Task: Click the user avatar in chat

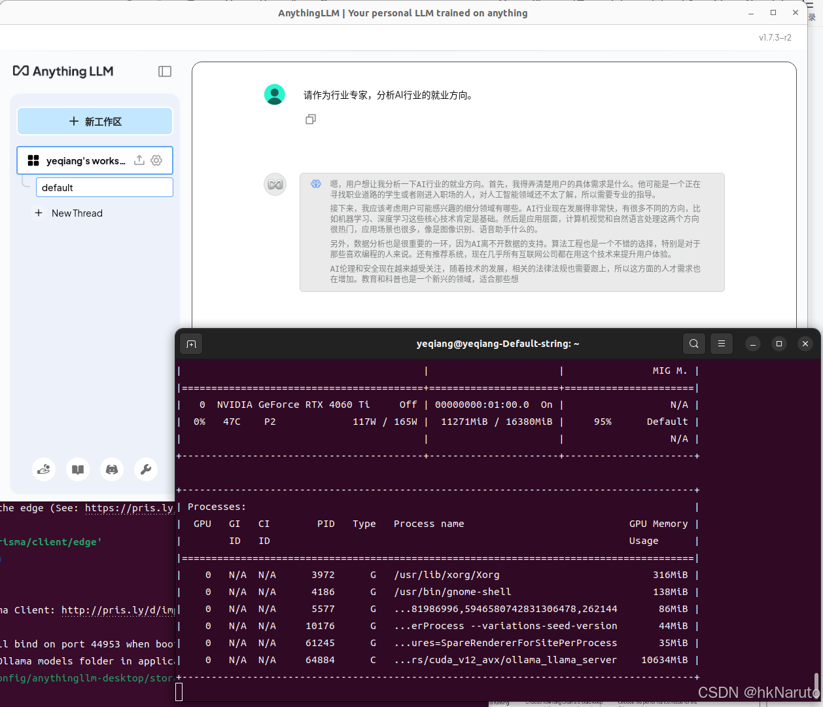Action: (275, 94)
